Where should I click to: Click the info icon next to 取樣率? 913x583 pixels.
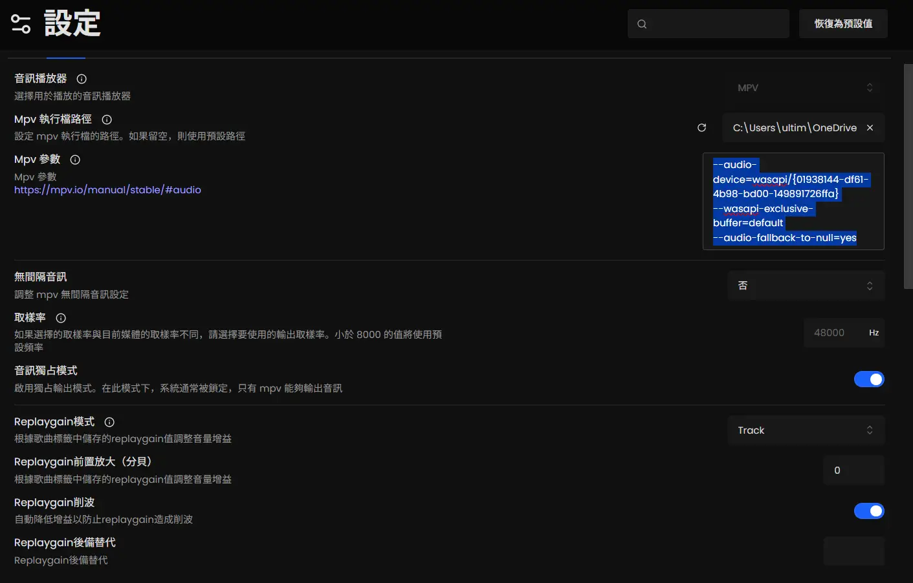(61, 318)
